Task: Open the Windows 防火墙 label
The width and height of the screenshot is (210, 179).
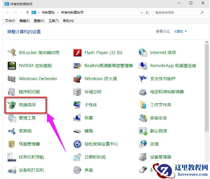Action: 101,79
